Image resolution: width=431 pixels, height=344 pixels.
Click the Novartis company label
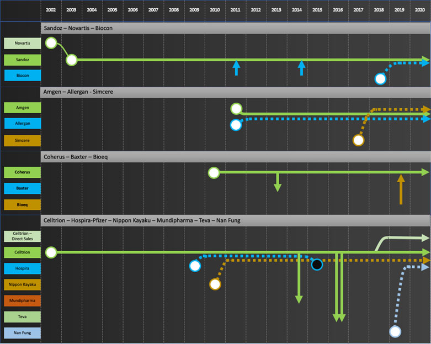click(x=23, y=43)
